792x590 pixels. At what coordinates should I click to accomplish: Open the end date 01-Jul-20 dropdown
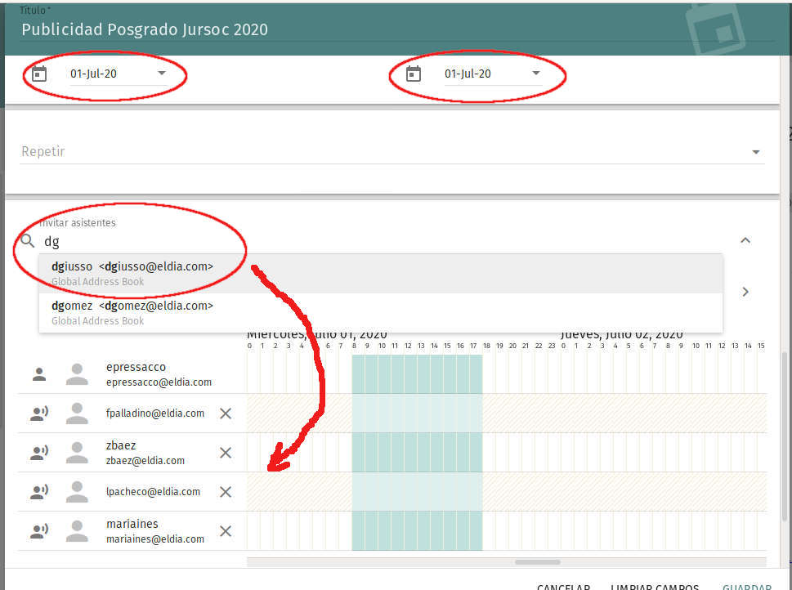tap(536, 74)
